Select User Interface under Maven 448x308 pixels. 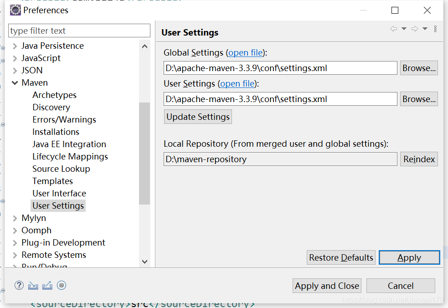59,194
